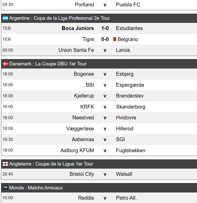Screen dimensions: 197x203
Task: Open Bogense v Esbjerg match row
Action: pyautogui.click(x=99, y=74)
